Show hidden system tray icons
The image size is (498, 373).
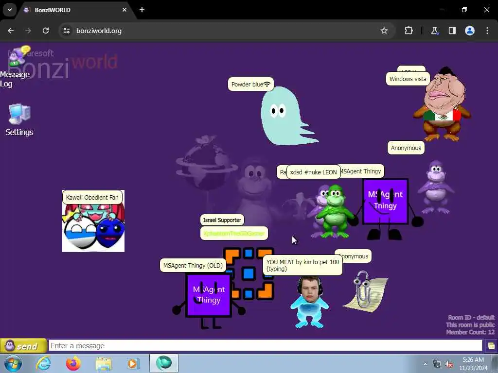point(425,364)
